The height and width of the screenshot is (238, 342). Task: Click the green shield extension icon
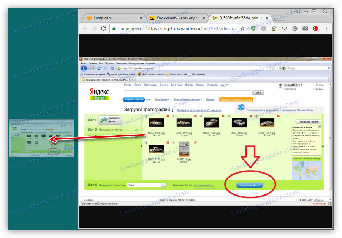coord(253,28)
